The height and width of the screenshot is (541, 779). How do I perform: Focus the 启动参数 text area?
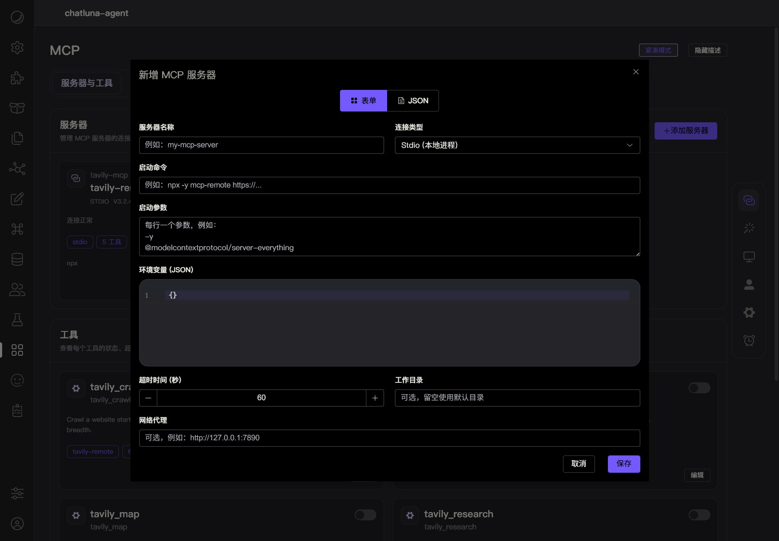tap(389, 236)
